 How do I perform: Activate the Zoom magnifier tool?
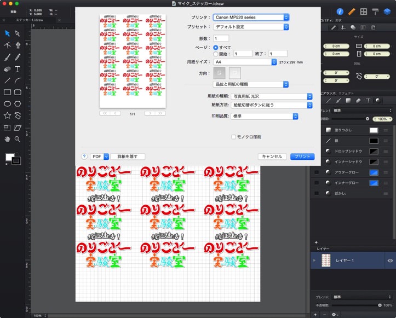point(18,139)
